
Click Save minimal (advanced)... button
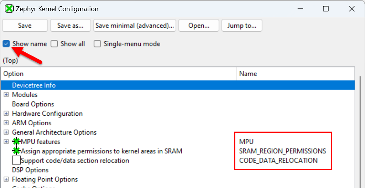point(134,25)
